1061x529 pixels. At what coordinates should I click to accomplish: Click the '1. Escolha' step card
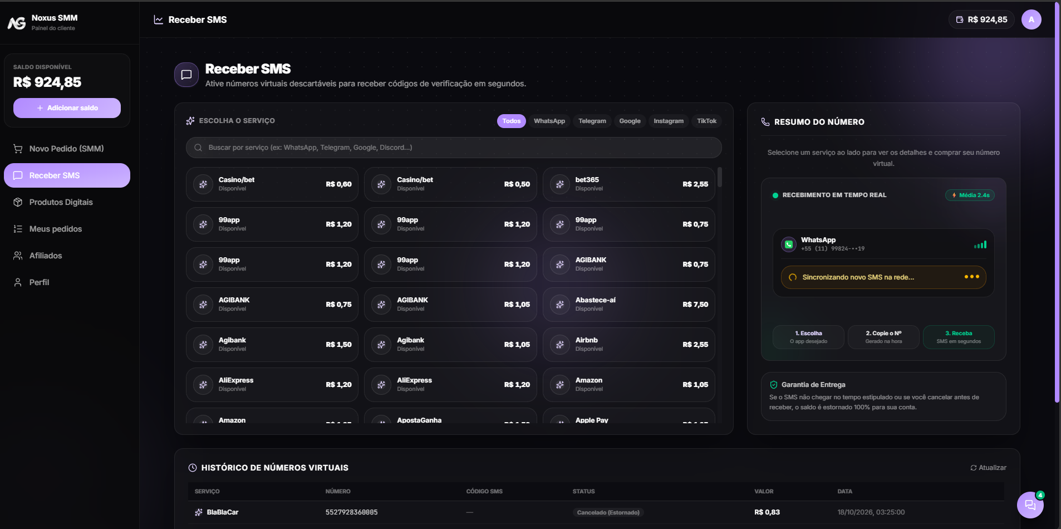[x=808, y=337]
